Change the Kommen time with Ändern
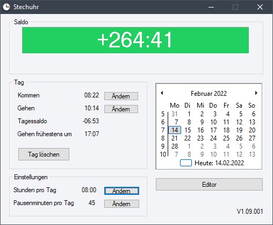The height and width of the screenshot is (225, 273). coord(121,96)
